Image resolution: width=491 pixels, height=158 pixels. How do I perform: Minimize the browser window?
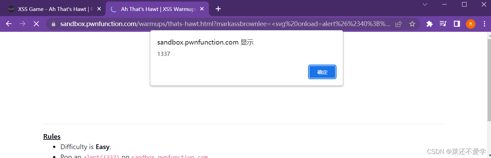tap(445, 4)
